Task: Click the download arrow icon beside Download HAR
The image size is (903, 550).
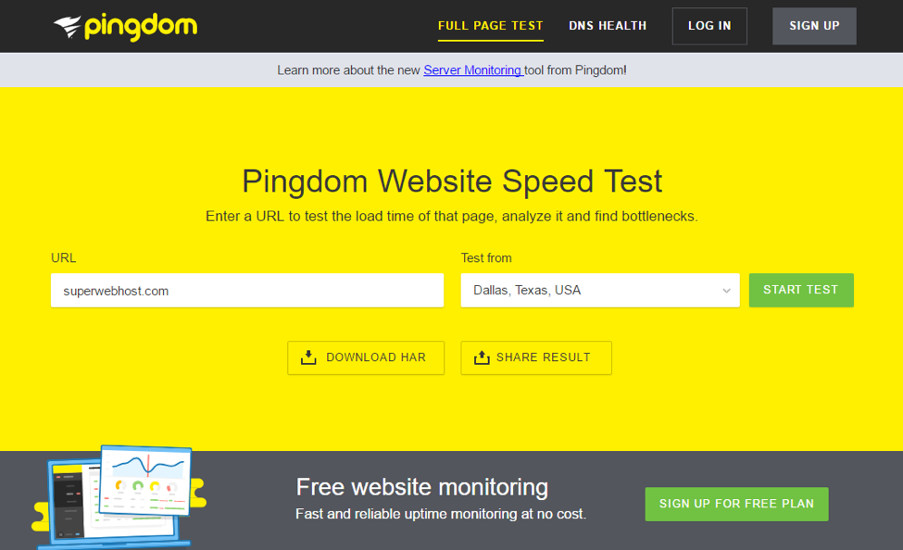Action: click(x=308, y=357)
